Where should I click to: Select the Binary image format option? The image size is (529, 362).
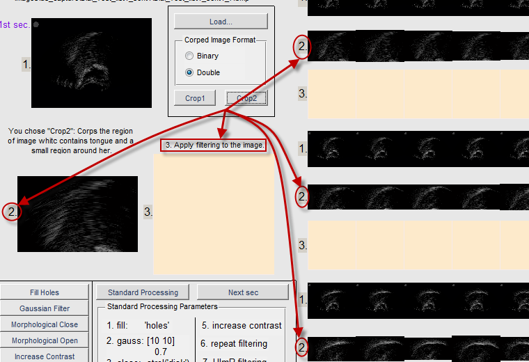tap(202, 56)
